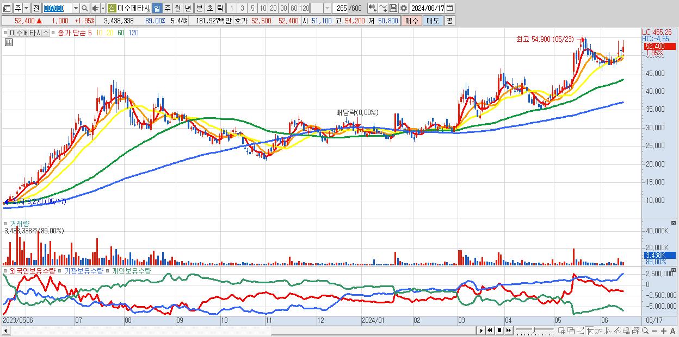
Task: Select interval 120 tab
Action: point(305,8)
